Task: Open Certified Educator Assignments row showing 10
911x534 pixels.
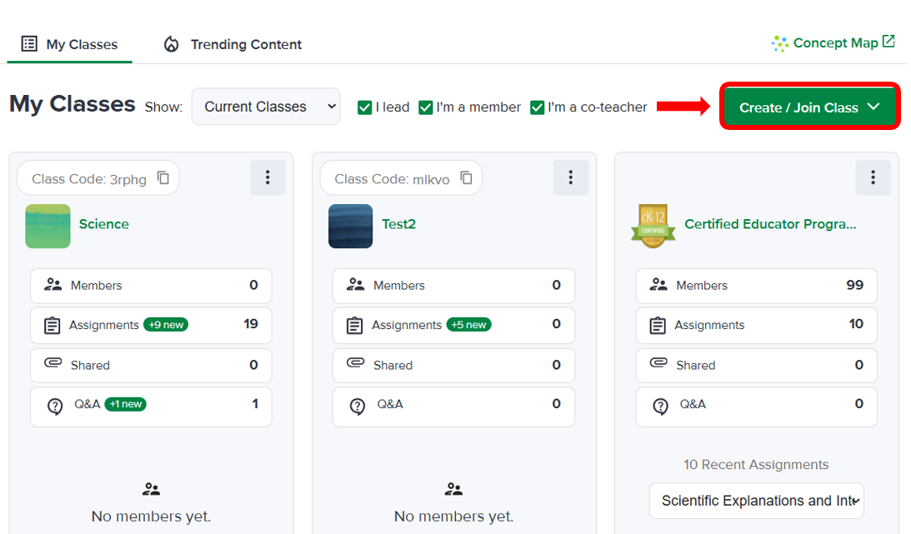Action: 757,325
